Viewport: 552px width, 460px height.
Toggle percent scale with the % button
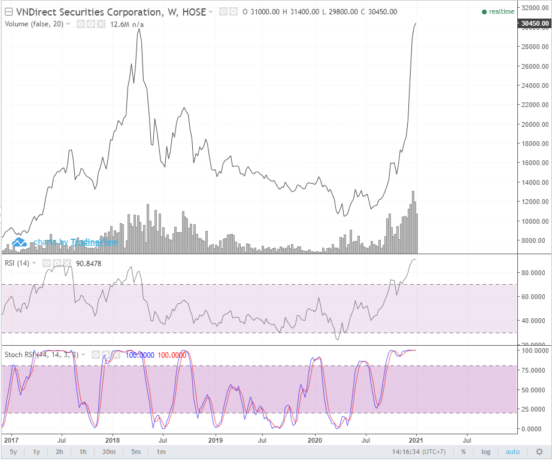[463, 452]
